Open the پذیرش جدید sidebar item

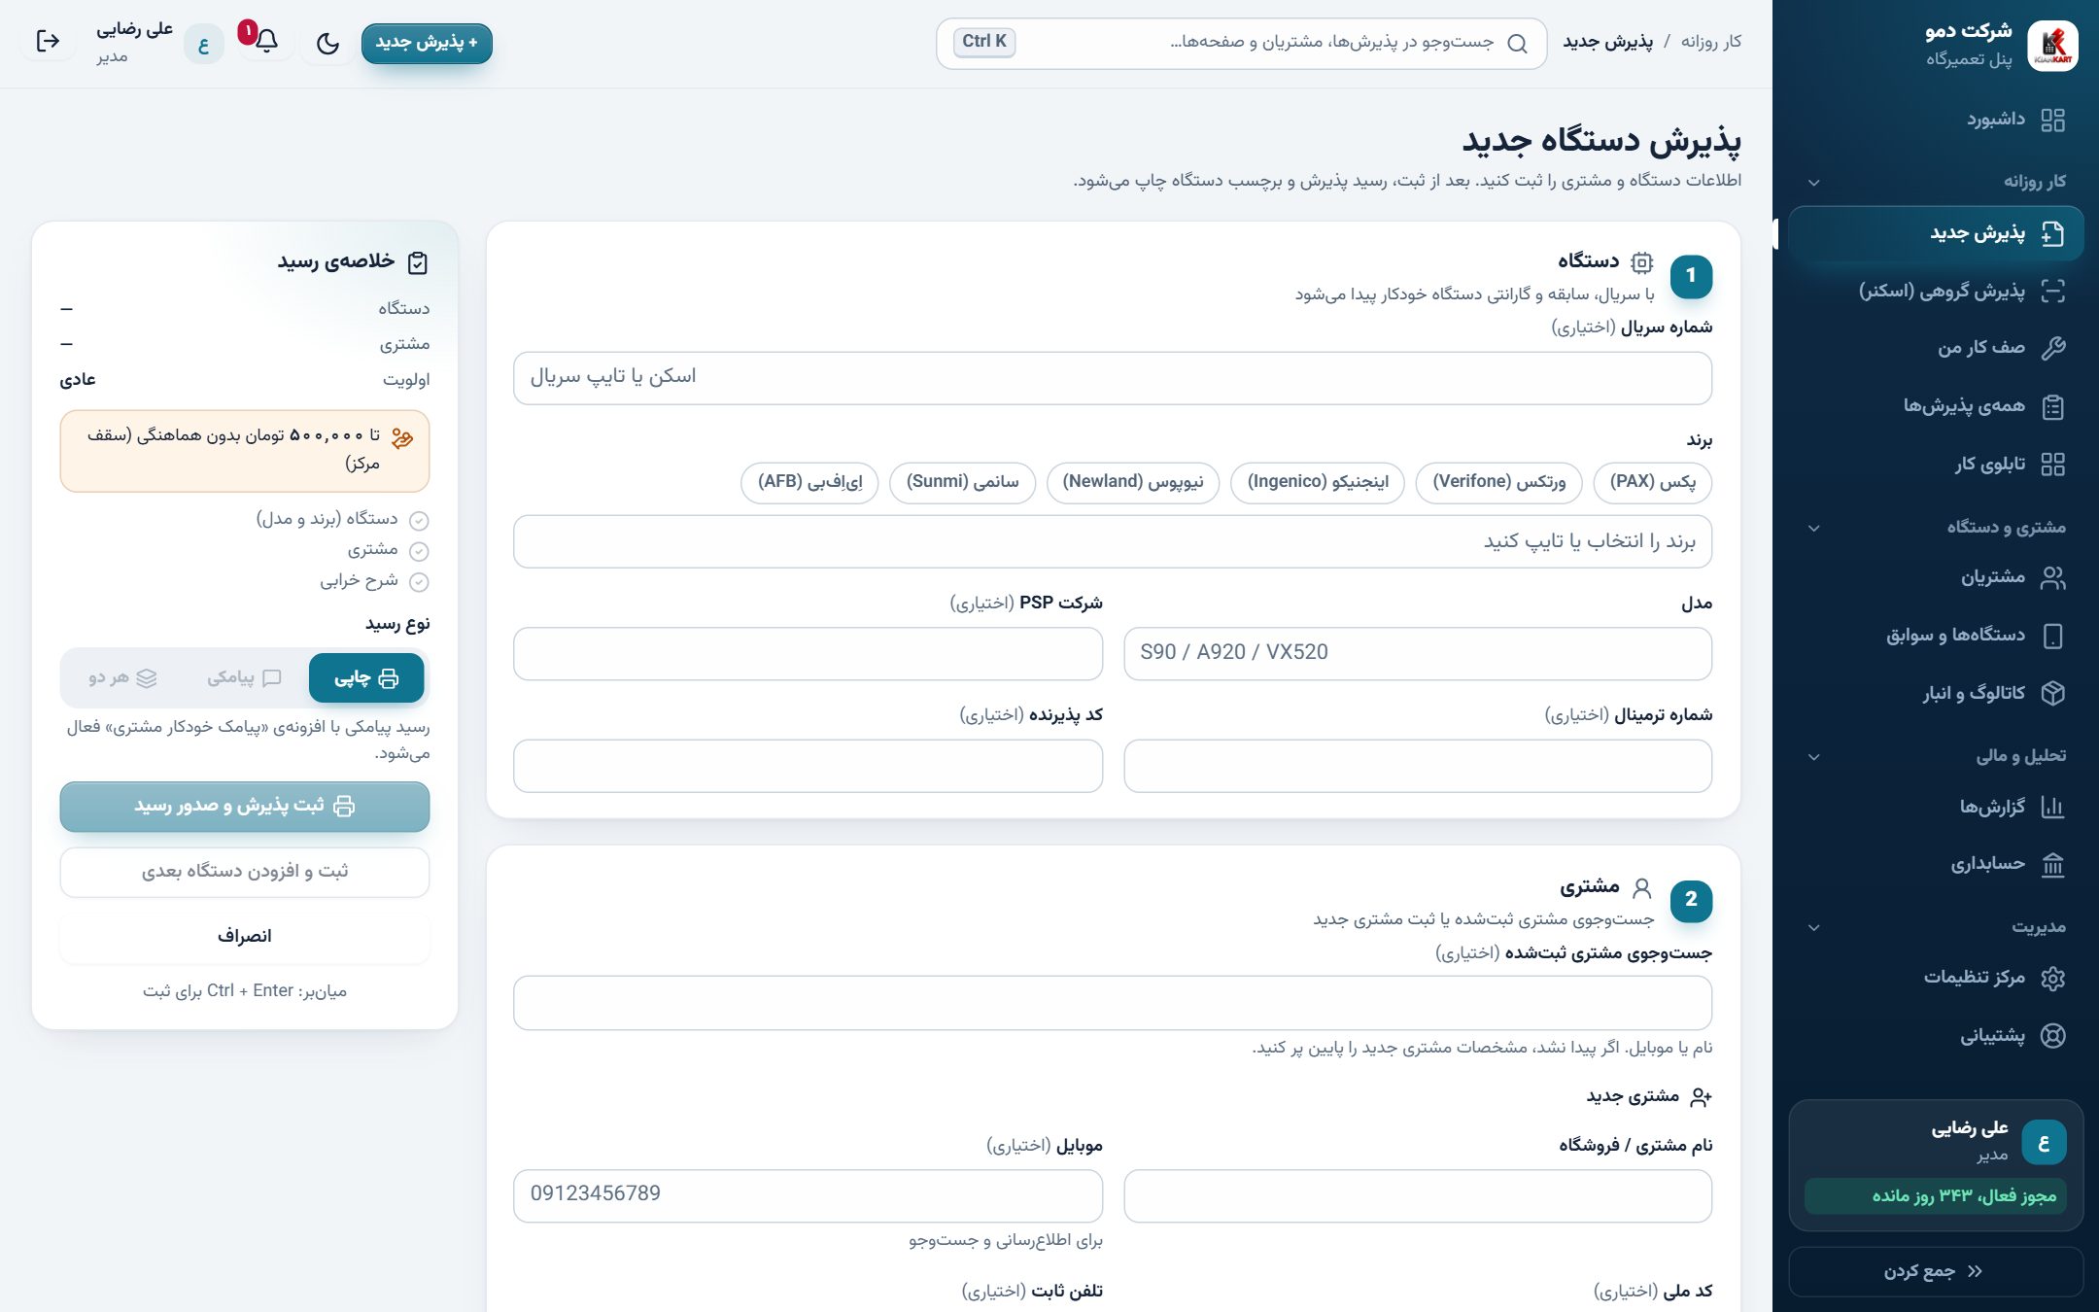1935,233
